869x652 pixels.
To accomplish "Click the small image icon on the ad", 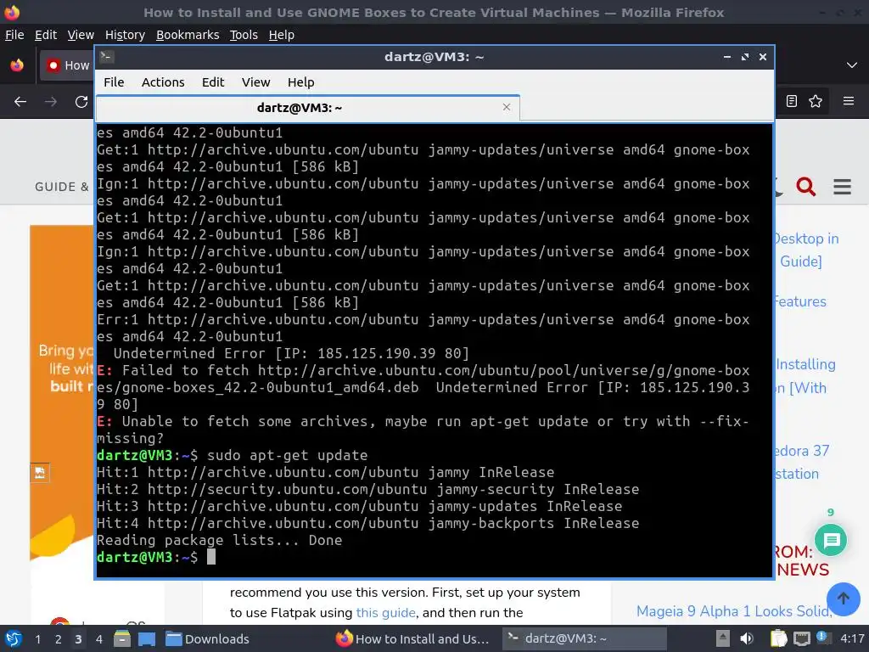I will (x=39, y=473).
